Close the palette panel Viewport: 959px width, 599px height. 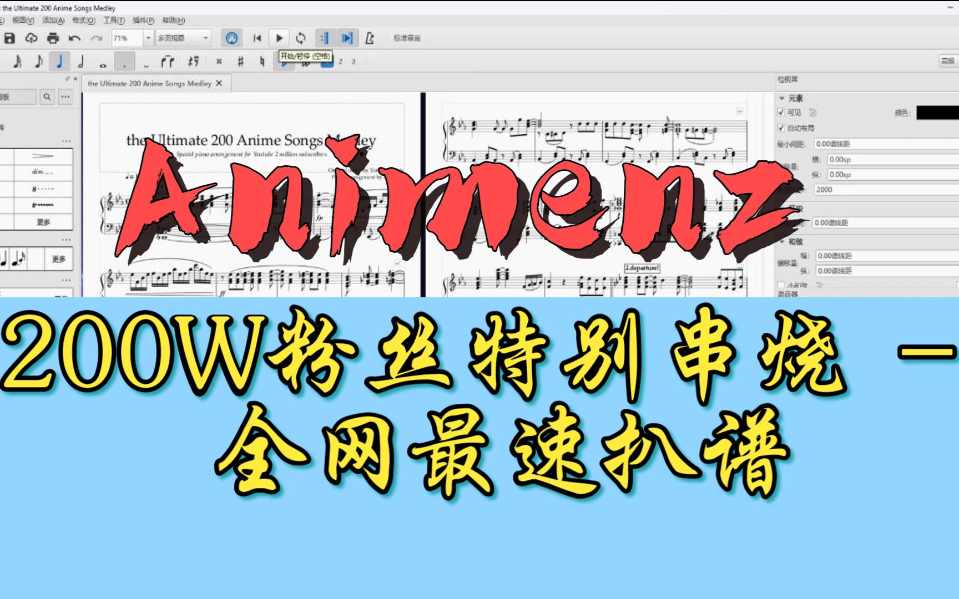pos(75,79)
